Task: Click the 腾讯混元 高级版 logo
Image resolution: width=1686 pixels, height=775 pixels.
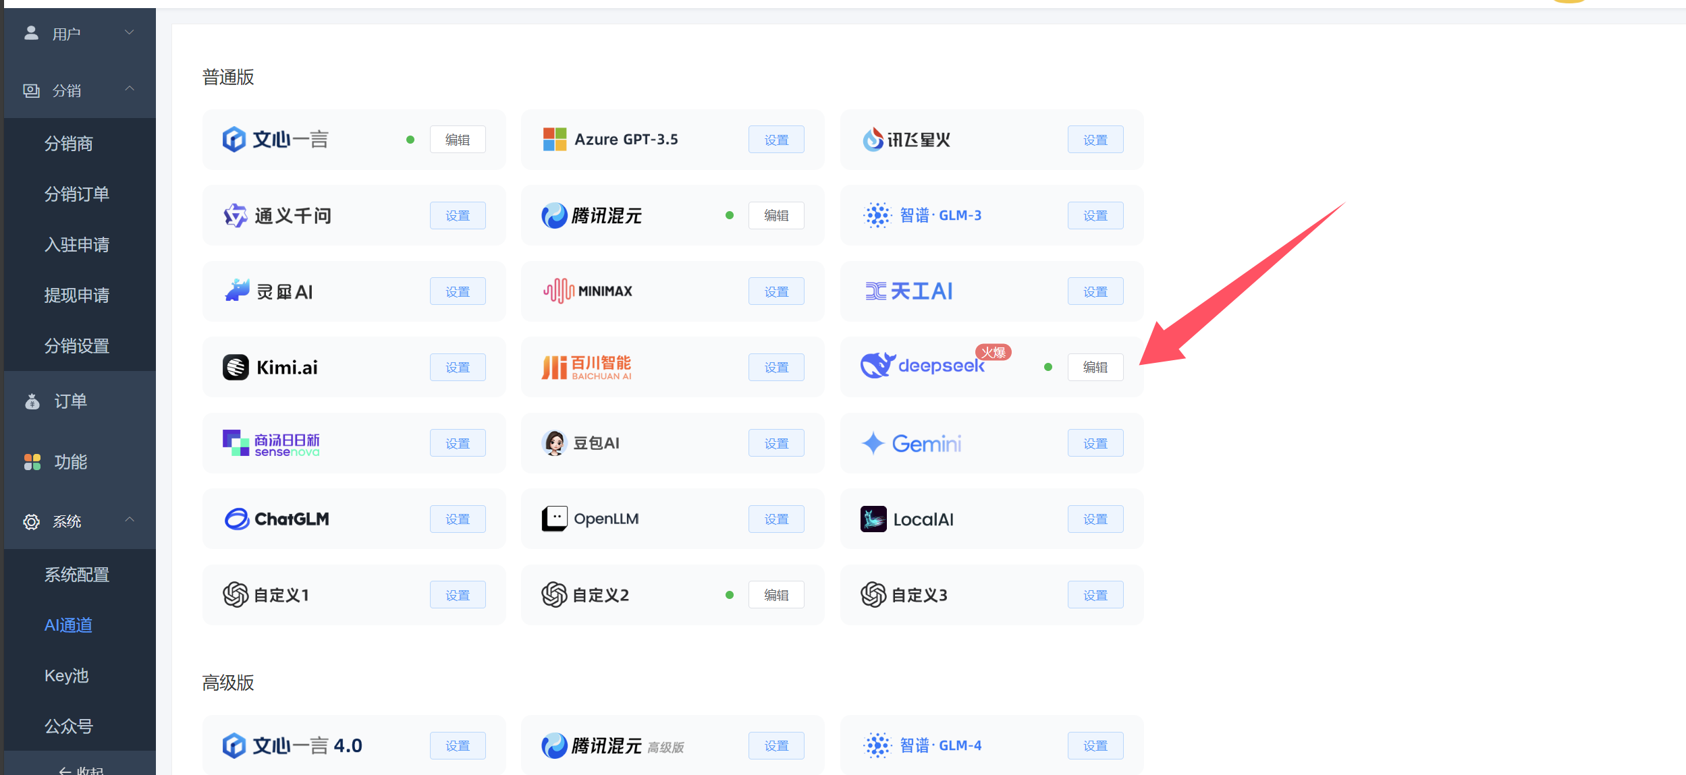Action: tap(554, 745)
